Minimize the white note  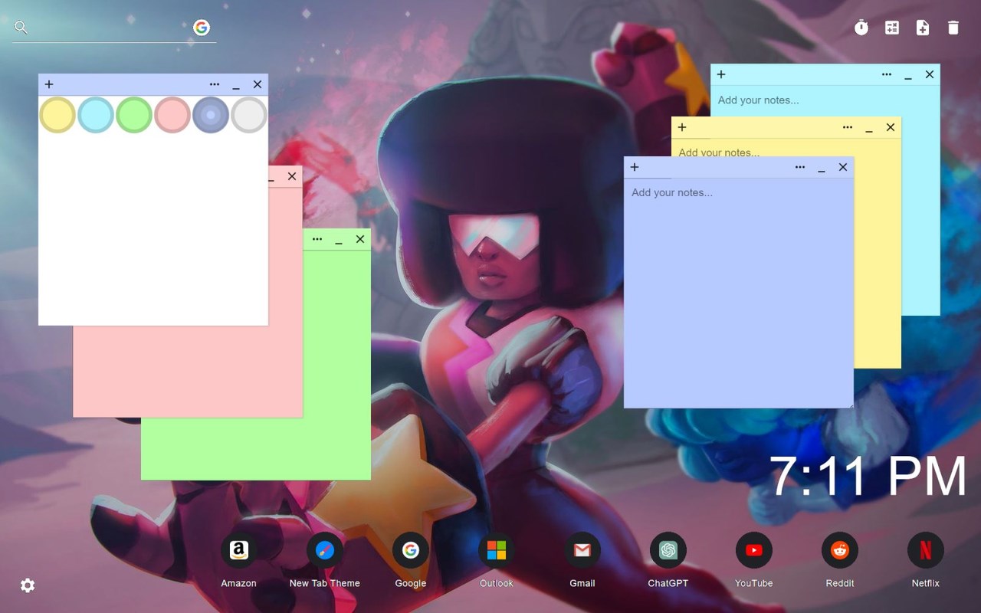pyautogui.click(x=236, y=86)
